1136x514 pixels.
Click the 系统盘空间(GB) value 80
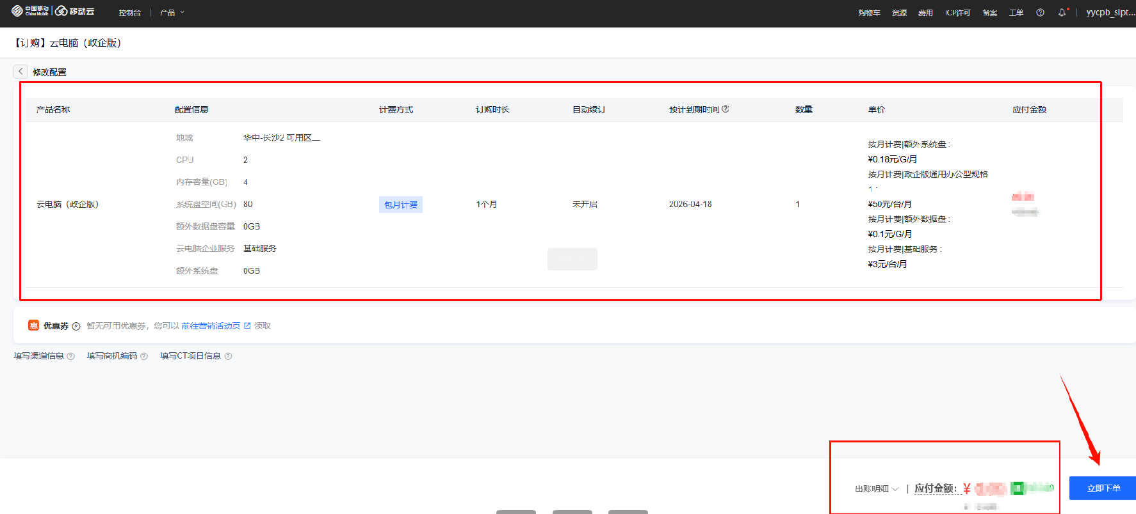point(248,205)
